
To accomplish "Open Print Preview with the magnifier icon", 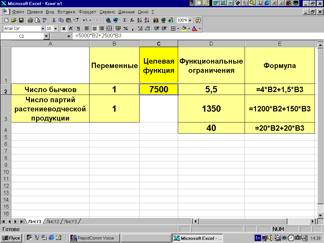I will click(x=37, y=20).
